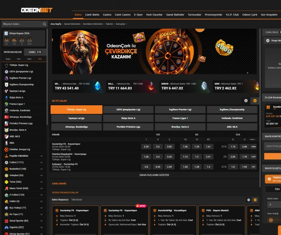The height and width of the screenshot is (235, 281).
Task: Expand Voleybol (53) category
Action: click(x=41, y=175)
